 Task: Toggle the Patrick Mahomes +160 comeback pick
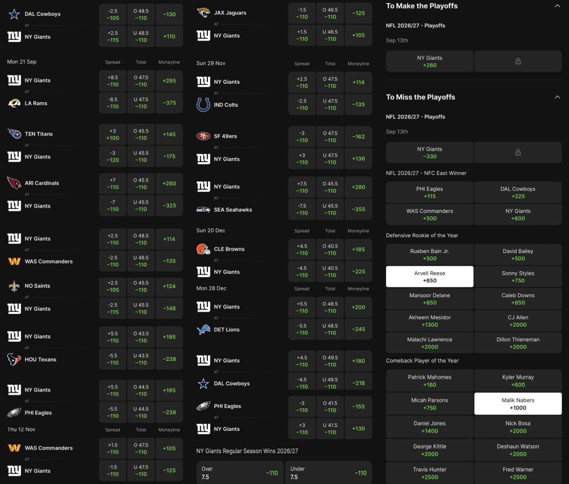pos(430,381)
